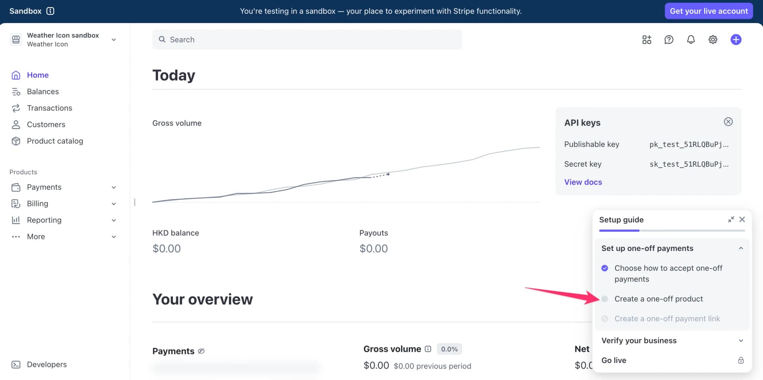Click the completed Choose how to accept checkmark

[x=604, y=268]
